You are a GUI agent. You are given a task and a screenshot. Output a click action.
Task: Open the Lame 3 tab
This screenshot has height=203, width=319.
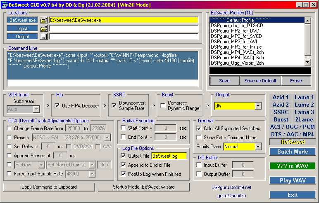tap(304, 112)
